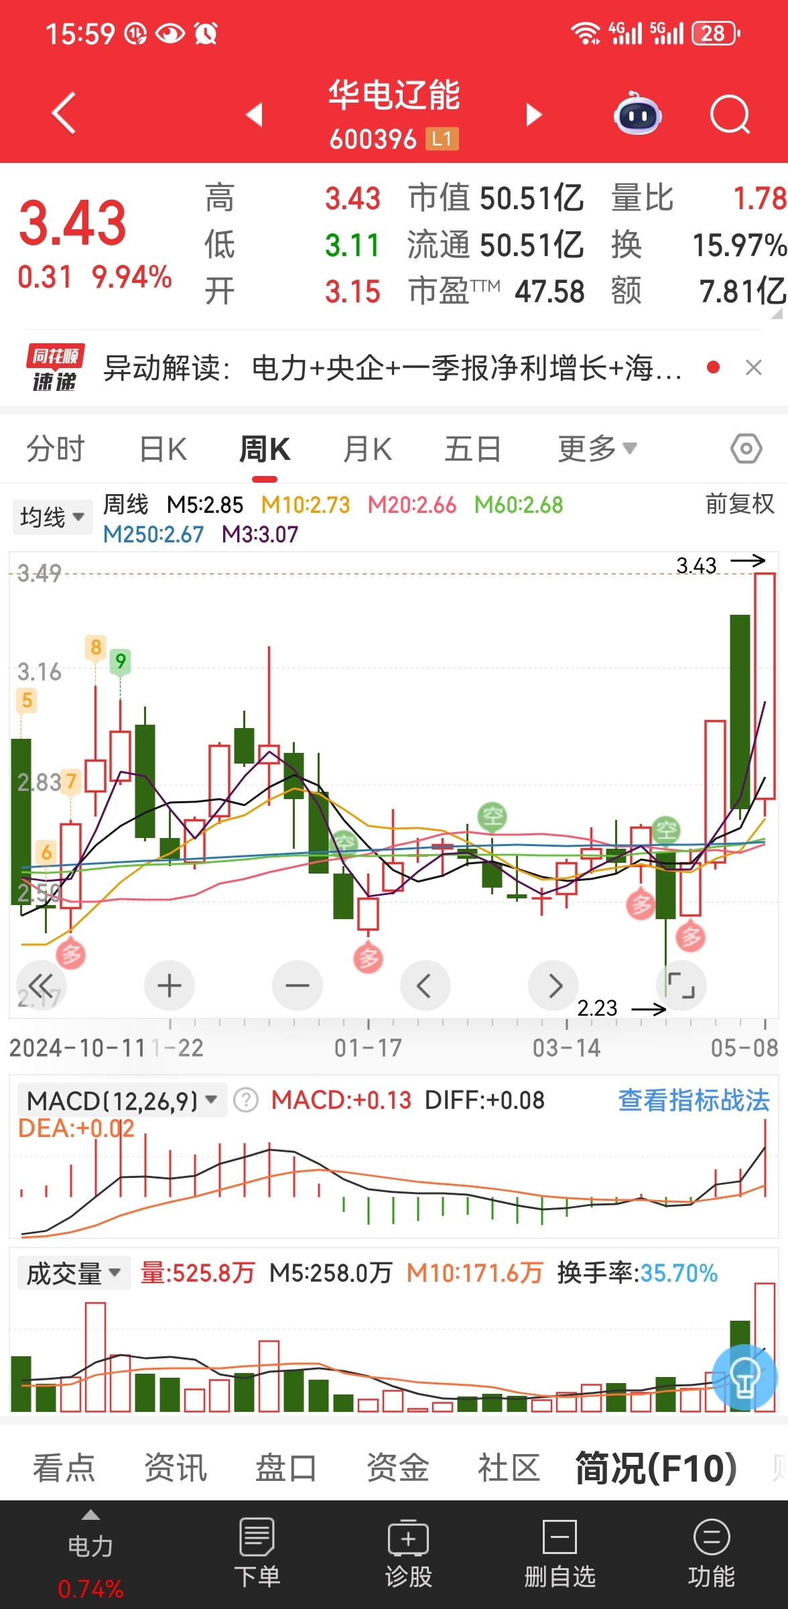Tap the latest volume bar
788x1609 pixels.
[765, 1347]
